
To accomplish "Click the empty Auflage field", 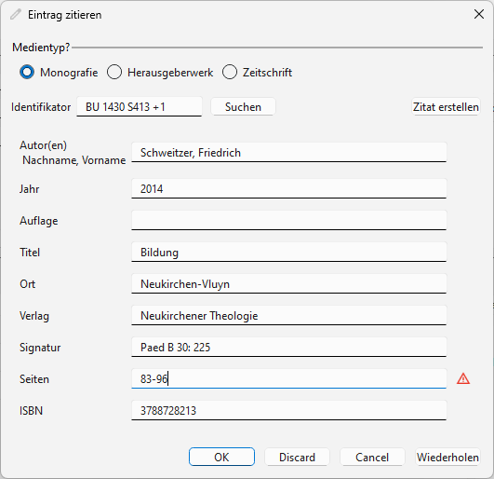I will click(289, 220).
